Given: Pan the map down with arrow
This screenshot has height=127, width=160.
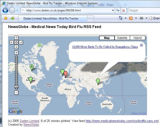Looking at the screenshot, I should (16, 47).
